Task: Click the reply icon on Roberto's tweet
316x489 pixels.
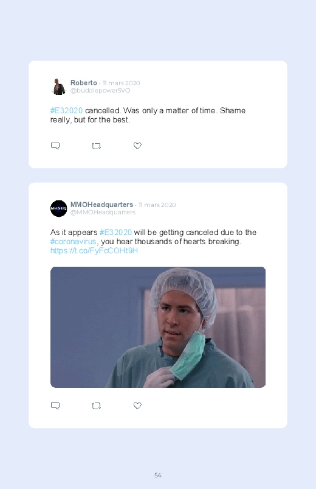Action: (x=55, y=146)
